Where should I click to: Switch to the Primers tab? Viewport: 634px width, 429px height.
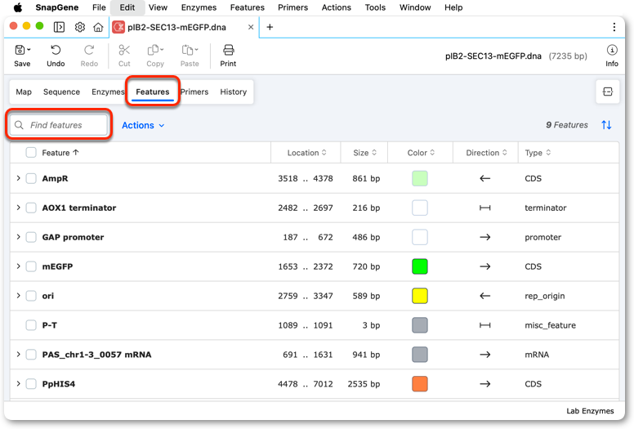click(x=194, y=92)
